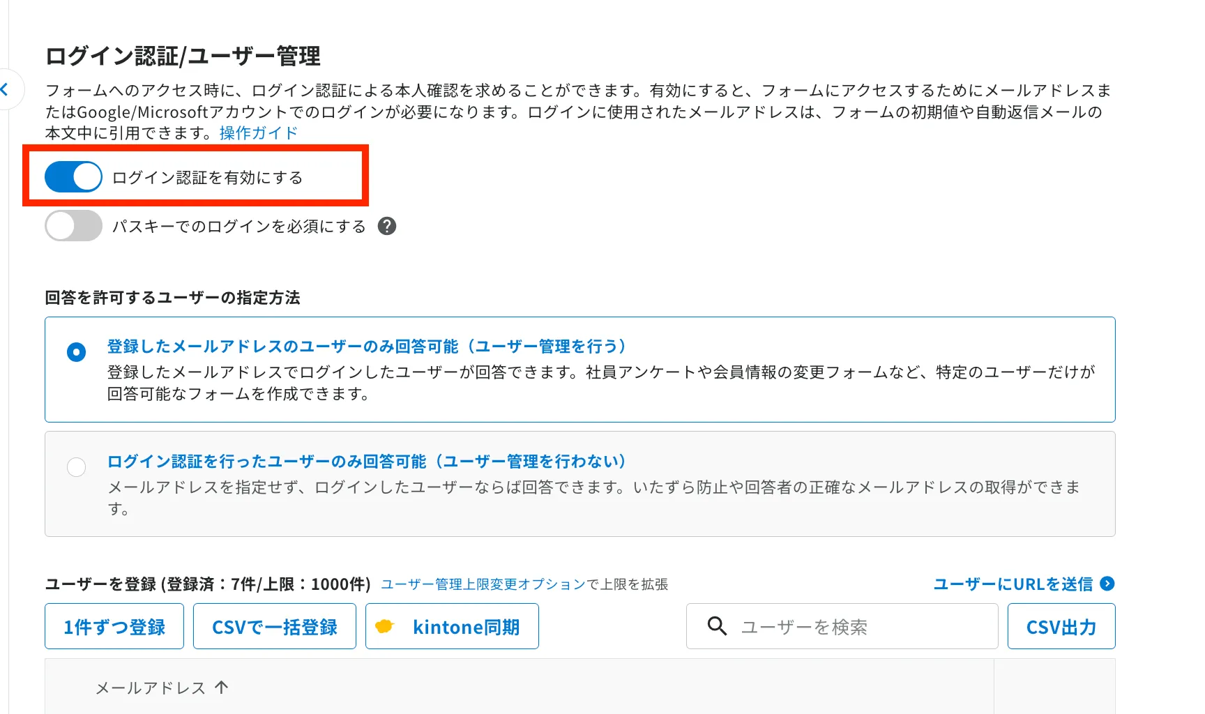Select the 登録したメールアドレスのユーザーのみ回答可能 radio button
The image size is (1205, 714).
pos(76,352)
